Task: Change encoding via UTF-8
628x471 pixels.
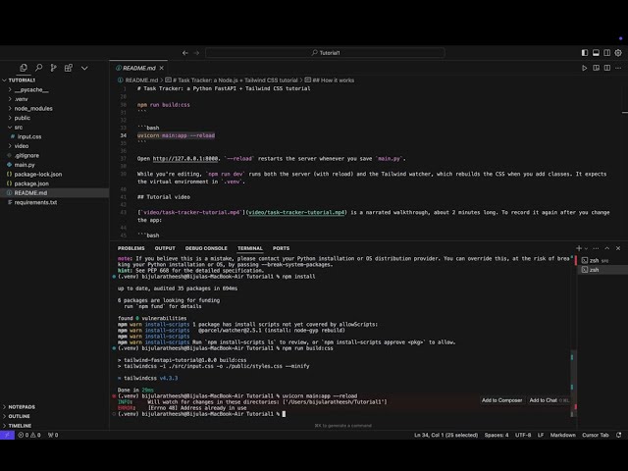Action: tap(523, 435)
